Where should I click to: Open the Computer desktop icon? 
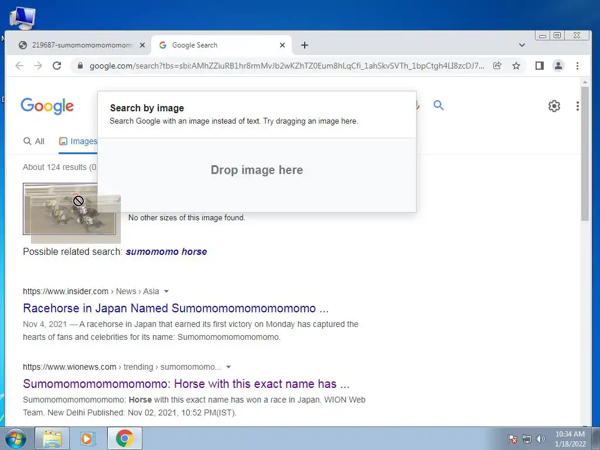pos(23,18)
